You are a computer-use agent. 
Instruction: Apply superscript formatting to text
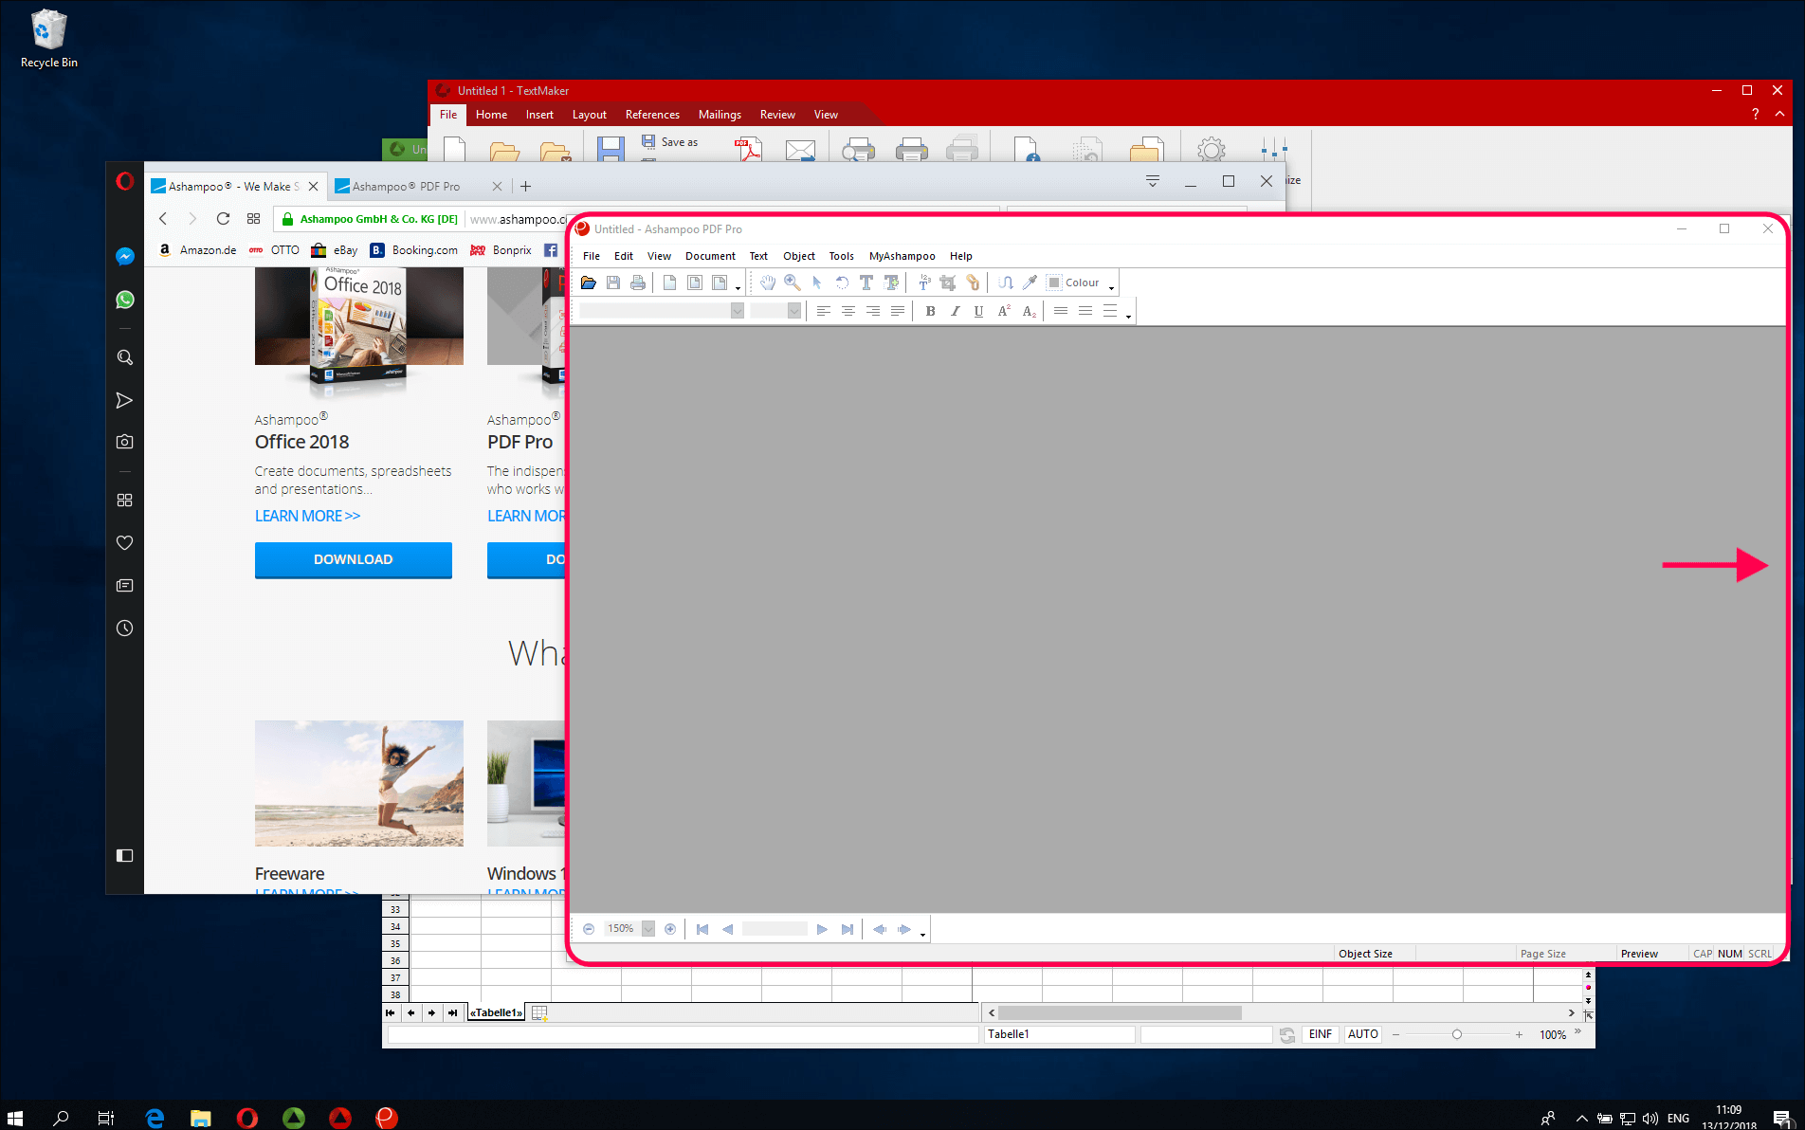(x=1003, y=311)
